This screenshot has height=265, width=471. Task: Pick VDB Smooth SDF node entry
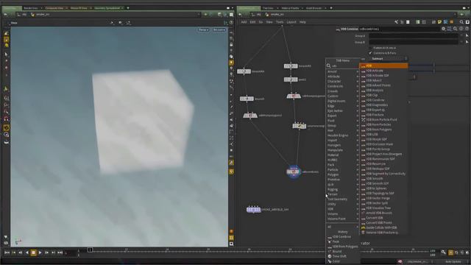click(378, 183)
